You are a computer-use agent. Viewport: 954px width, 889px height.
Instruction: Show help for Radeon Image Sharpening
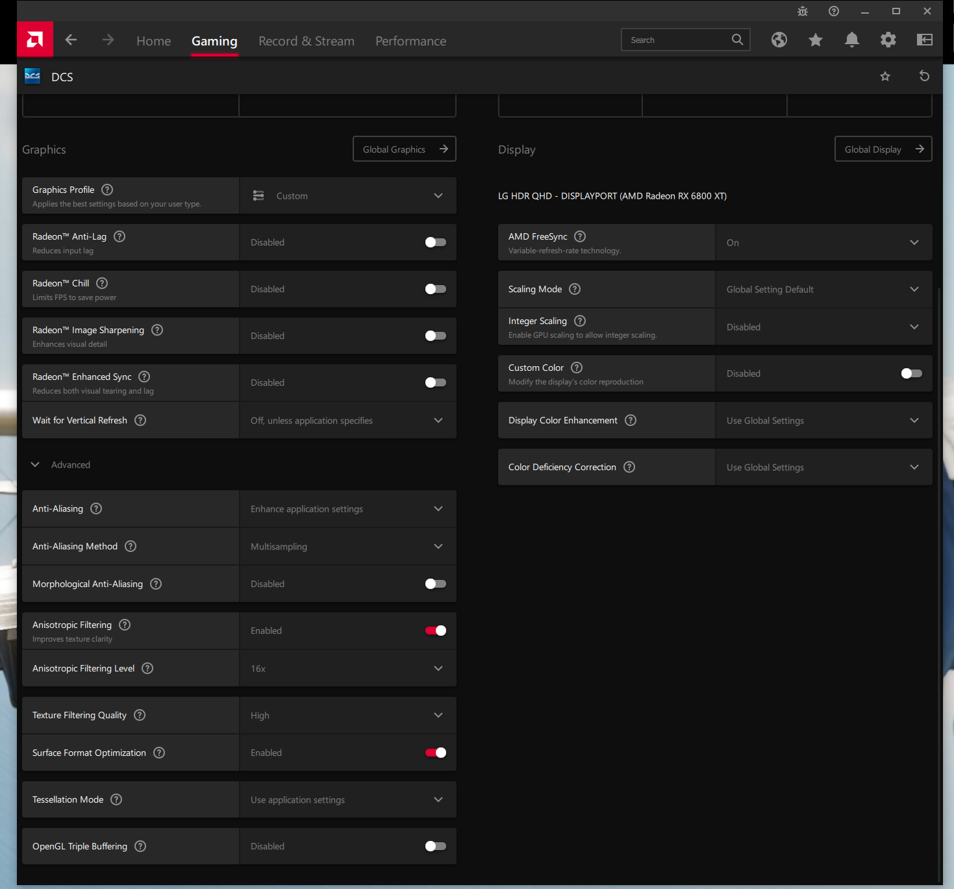(157, 330)
